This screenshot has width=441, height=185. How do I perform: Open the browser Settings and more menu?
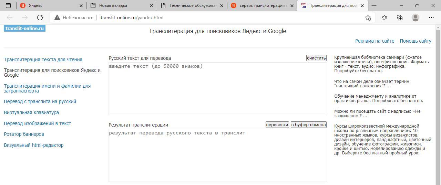tap(431, 18)
